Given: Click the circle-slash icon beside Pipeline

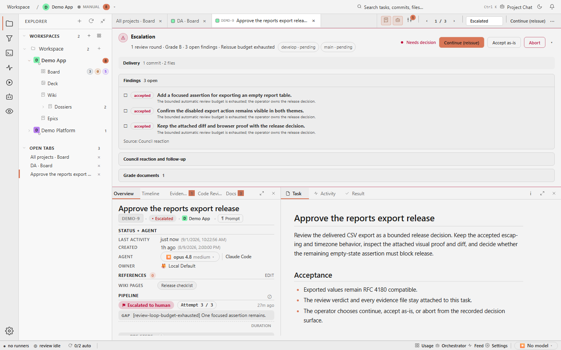Looking at the screenshot, I should click(270, 296).
